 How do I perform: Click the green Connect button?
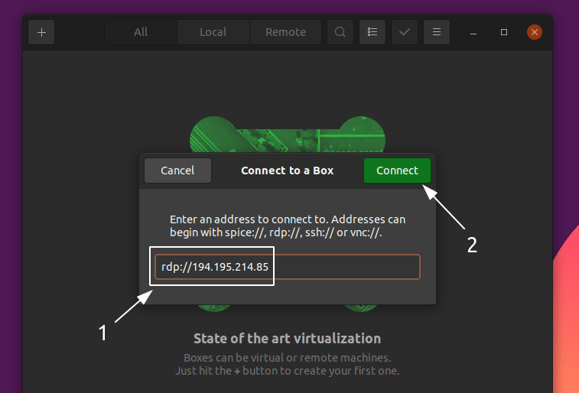pos(397,171)
